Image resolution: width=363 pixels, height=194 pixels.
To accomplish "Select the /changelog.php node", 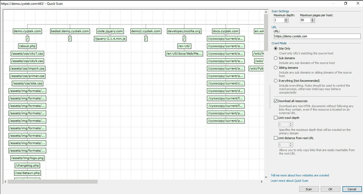I will coord(27,165).
